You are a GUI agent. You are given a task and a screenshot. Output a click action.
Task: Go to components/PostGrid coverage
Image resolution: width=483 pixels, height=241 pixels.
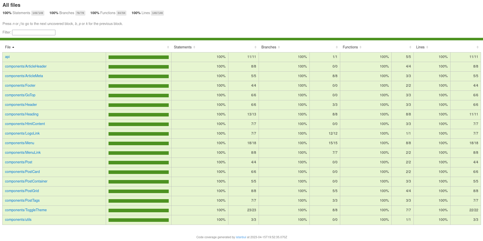pyautogui.click(x=22, y=191)
